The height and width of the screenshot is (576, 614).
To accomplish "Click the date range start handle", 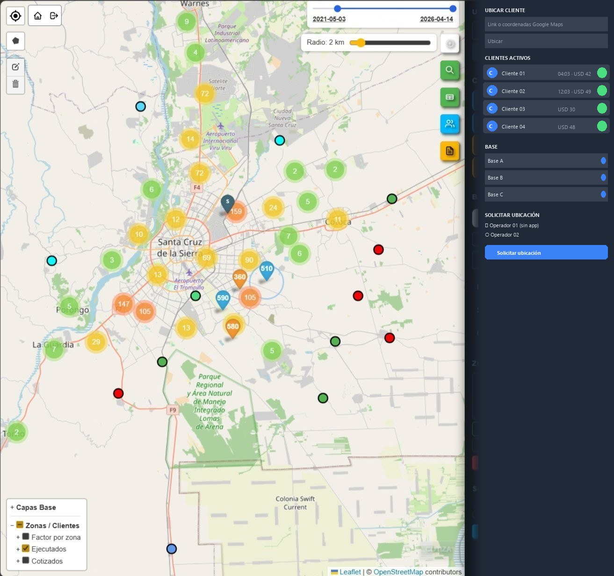I will coord(337,8).
